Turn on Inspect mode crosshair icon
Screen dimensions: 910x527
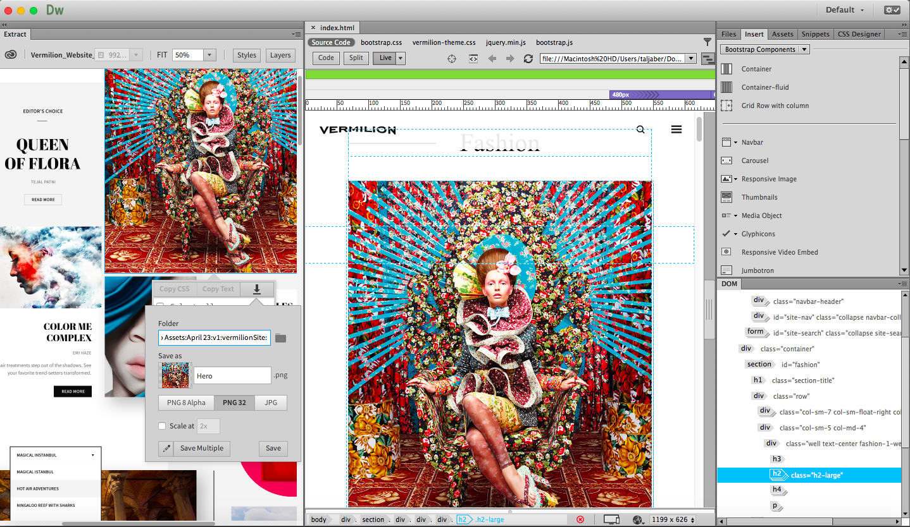[452, 58]
